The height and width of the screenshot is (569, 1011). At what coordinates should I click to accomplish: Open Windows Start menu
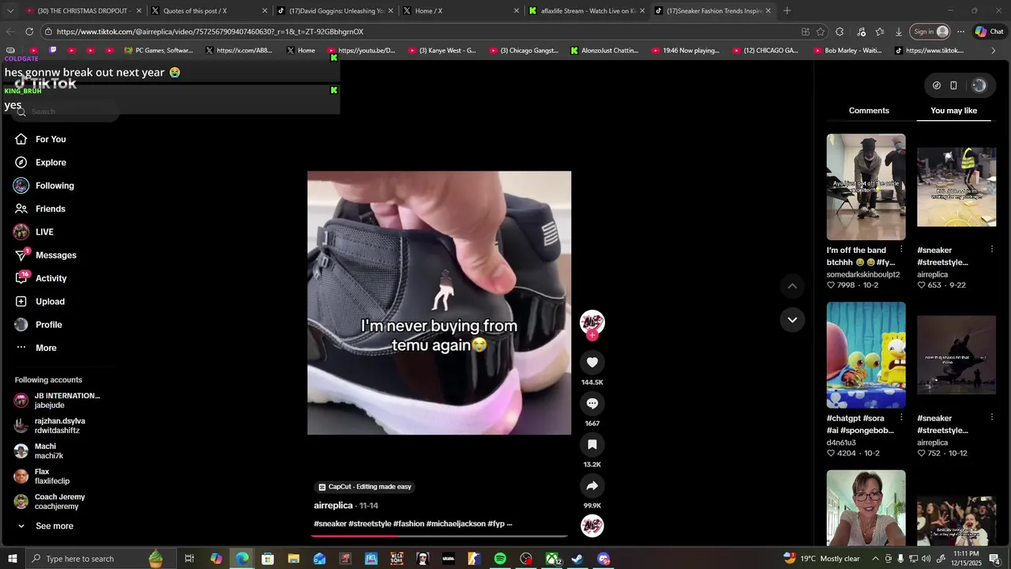point(12,559)
